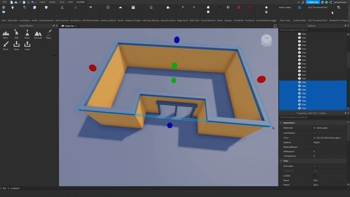Switch to the VIEW ribbon tab
This screenshot has width=350, height=197.
71,2
